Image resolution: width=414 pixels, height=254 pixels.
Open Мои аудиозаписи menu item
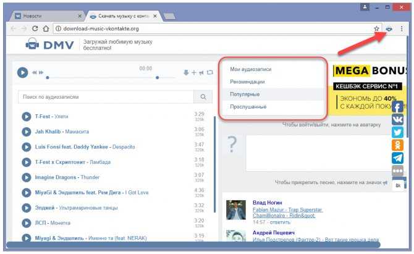click(273, 69)
